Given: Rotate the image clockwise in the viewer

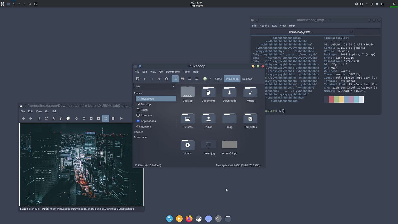Looking at the screenshot, I should point(77,118).
